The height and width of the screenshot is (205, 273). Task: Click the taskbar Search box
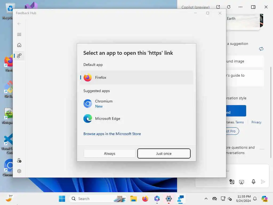[x=98, y=199]
